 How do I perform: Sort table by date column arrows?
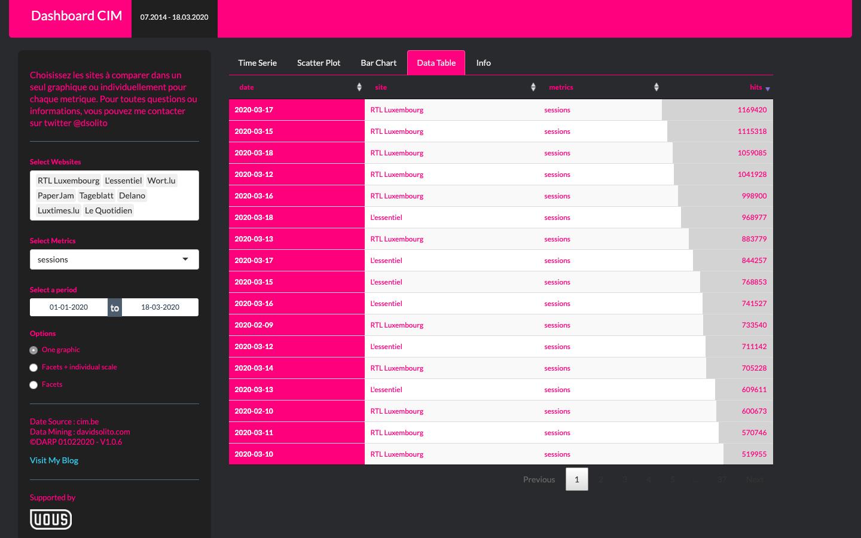click(x=359, y=87)
